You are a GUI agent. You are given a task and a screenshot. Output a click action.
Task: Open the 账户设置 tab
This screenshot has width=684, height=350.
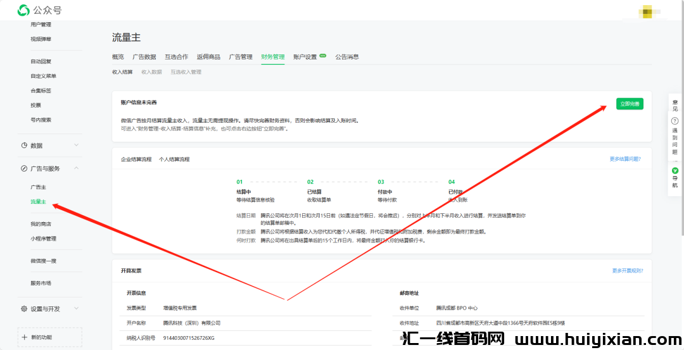tap(305, 56)
